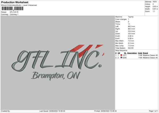Click the 'Production Worksheet' heading
Image resolution: width=159 pixels, height=113 pixels.
[x=15, y=2]
